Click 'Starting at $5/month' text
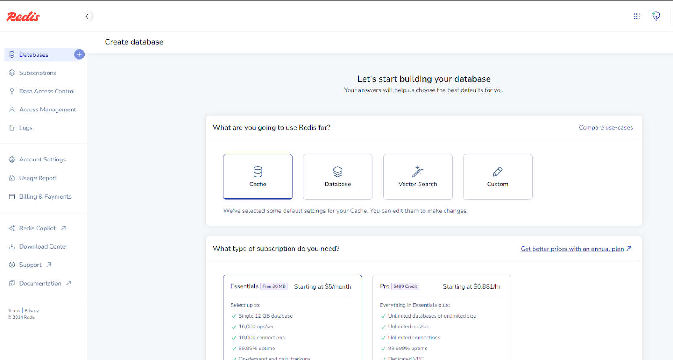This screenshot has height=360, width=673. coord(323,286)
